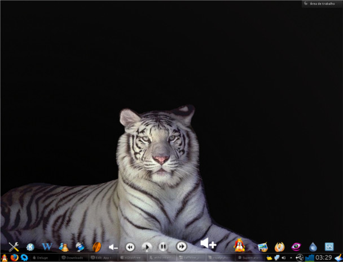The height and width of the screenshot is (262, 343).
Task: Open the picture viewer photo icon
Action: click(263, 247)
